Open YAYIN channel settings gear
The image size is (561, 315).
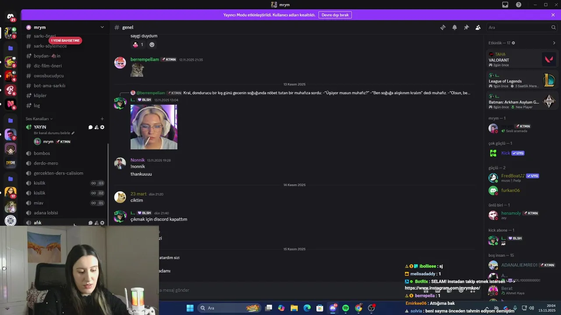(102, 127)
